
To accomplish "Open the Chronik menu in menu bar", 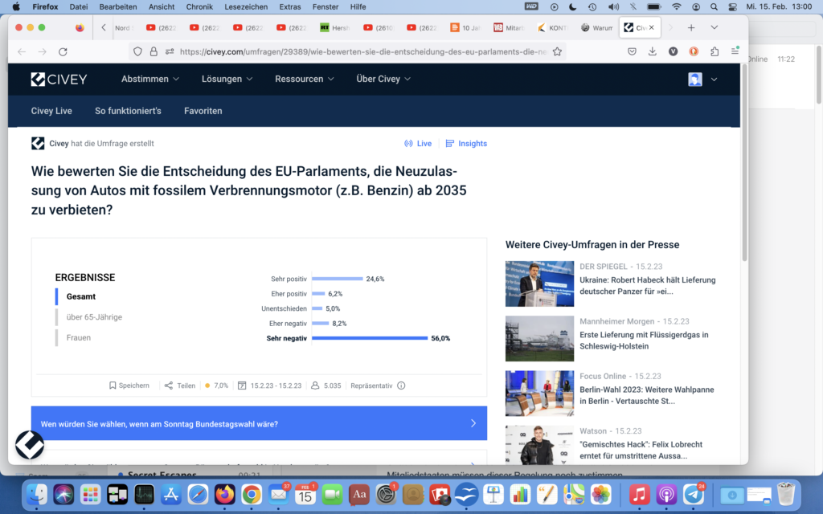I will click(199, 6).
